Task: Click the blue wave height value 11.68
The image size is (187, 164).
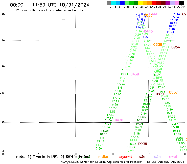Action: point(174,20)
